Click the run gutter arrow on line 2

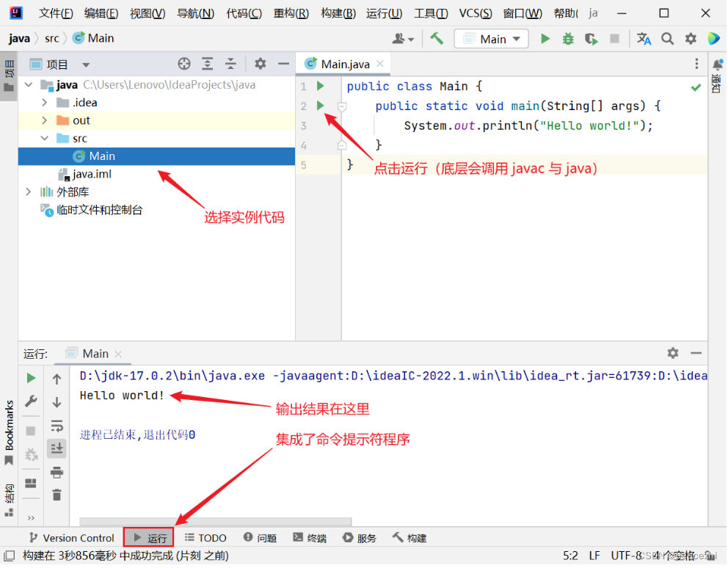click(x=321, y=106)
